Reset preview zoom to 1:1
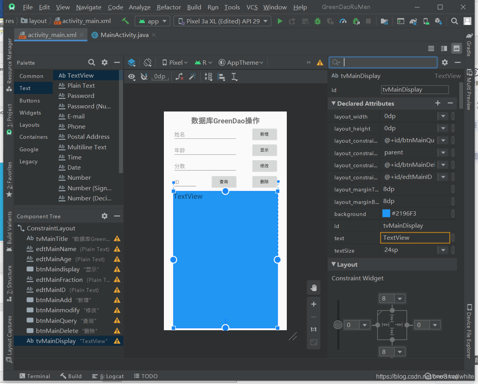 click(314, 329)
